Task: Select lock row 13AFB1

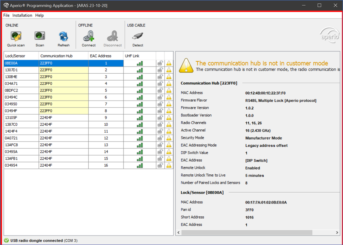Action: [88, 158]
